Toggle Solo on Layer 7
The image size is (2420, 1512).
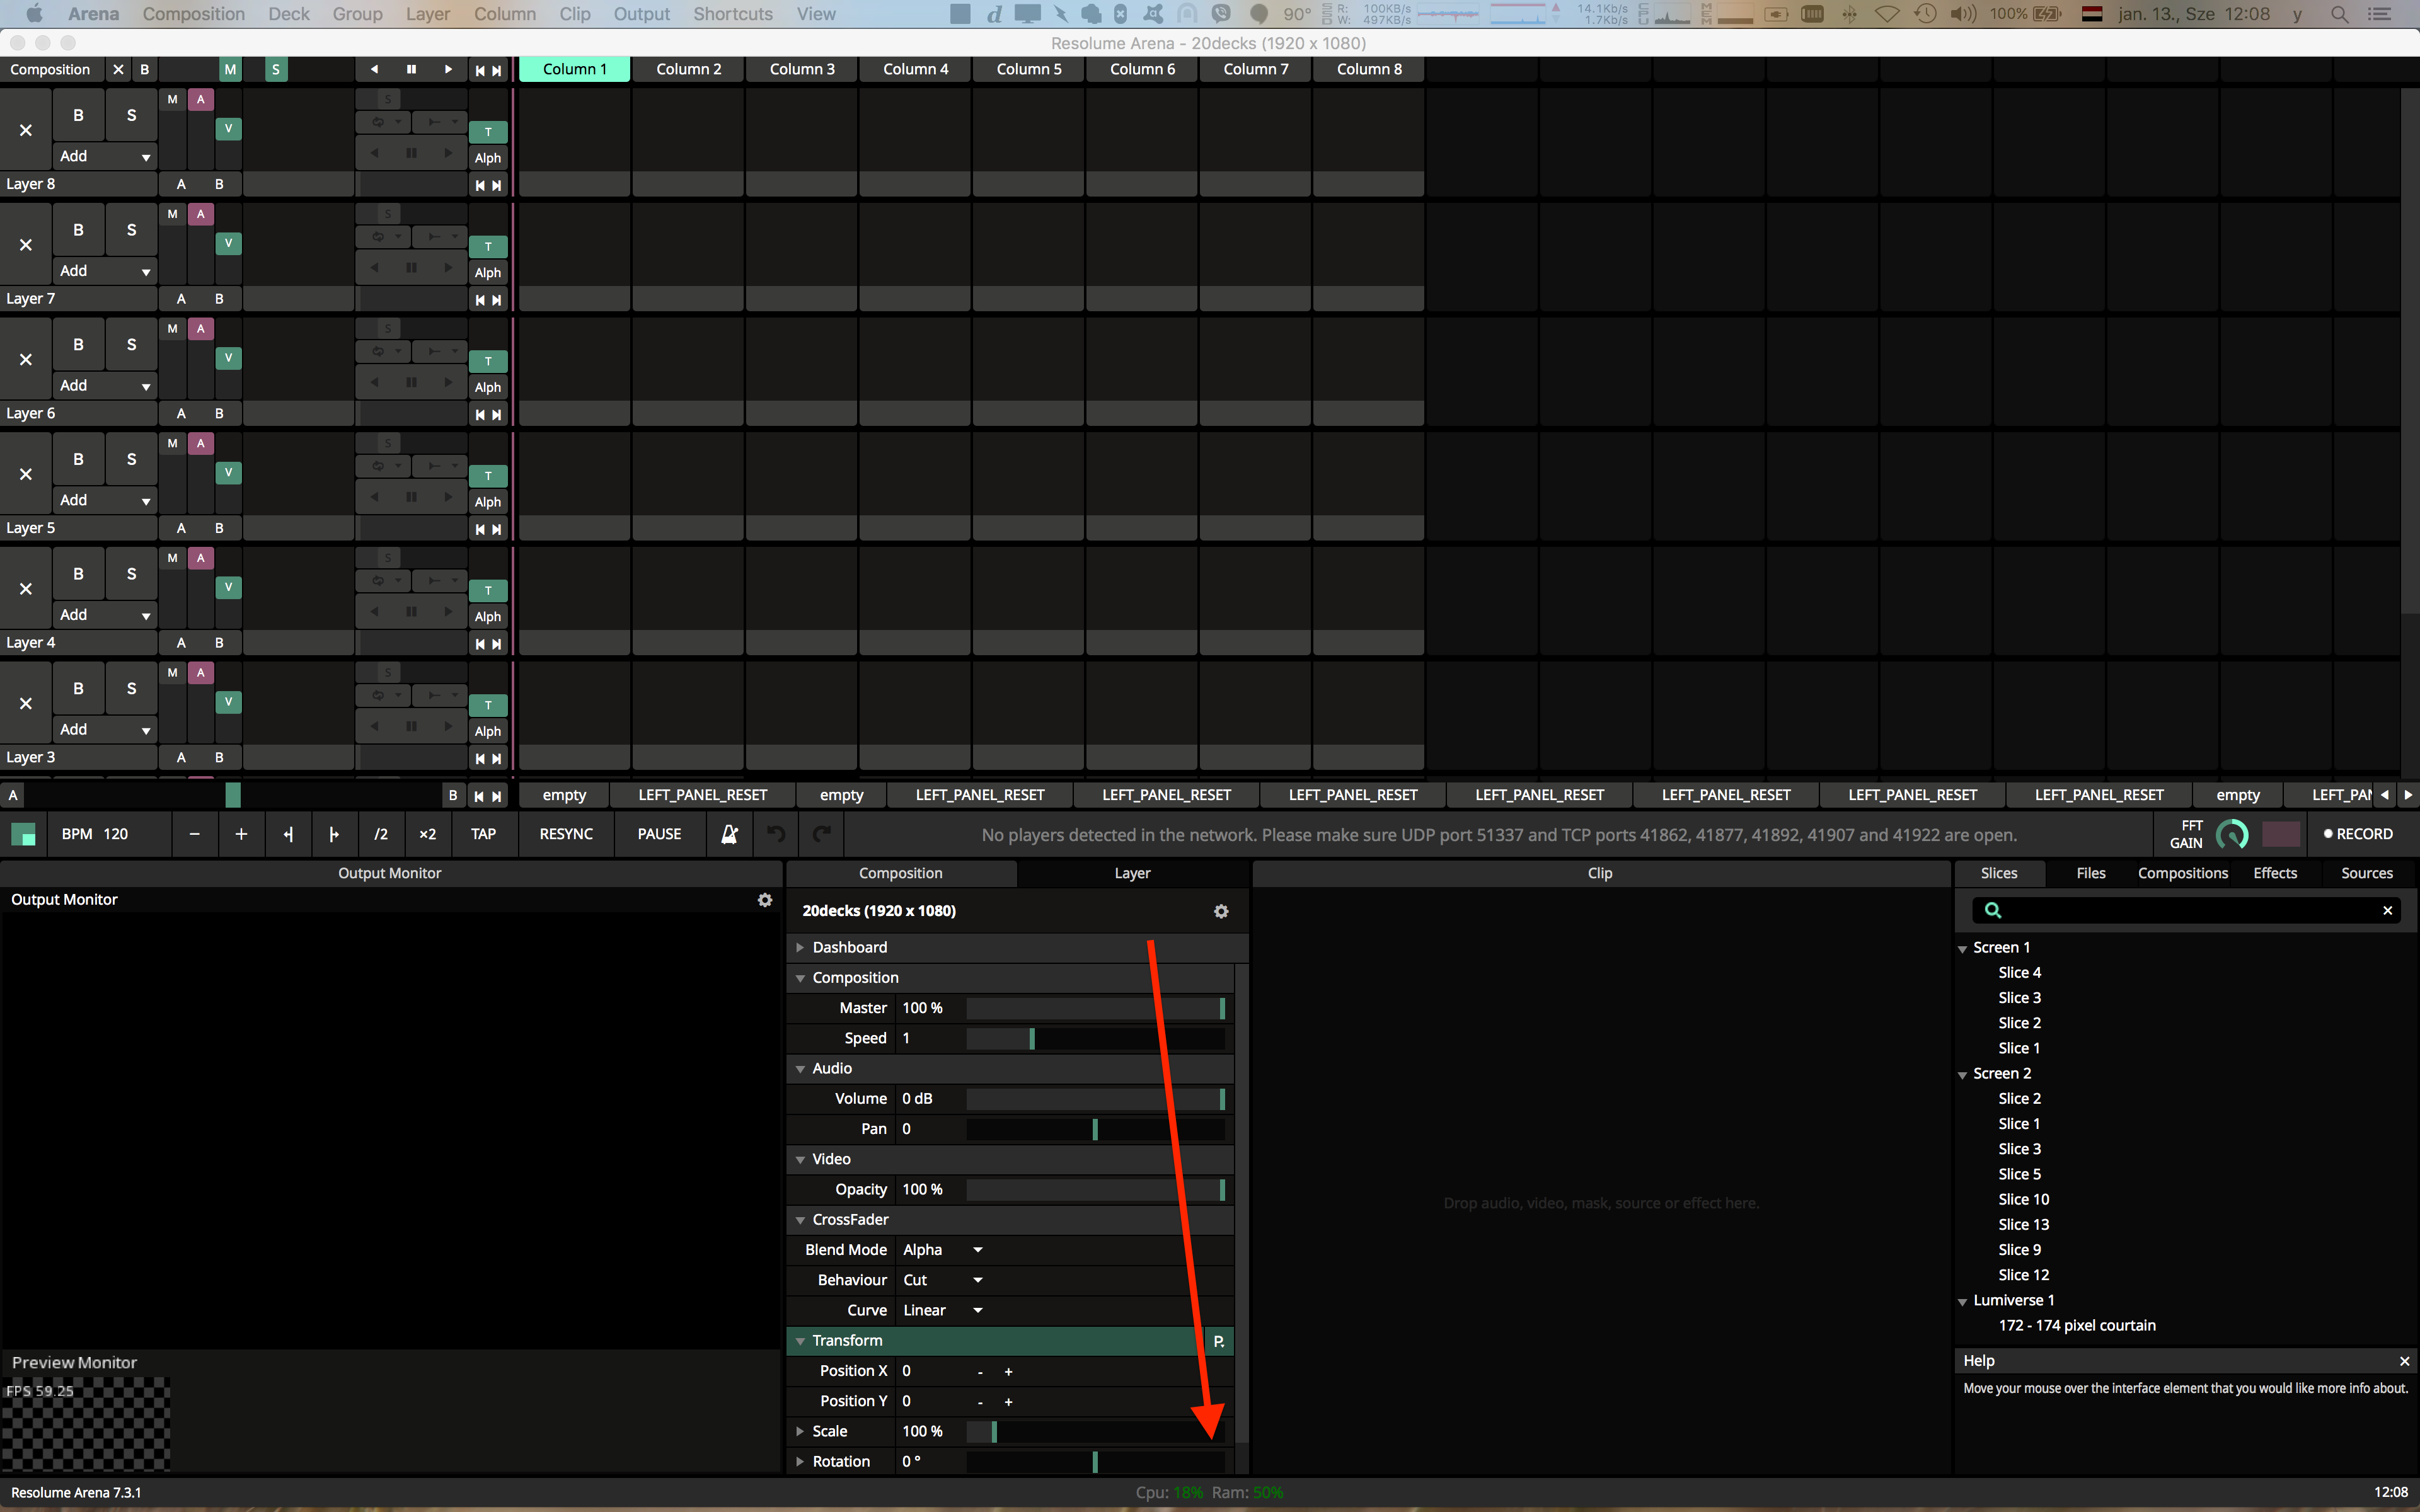click(131, 230)
